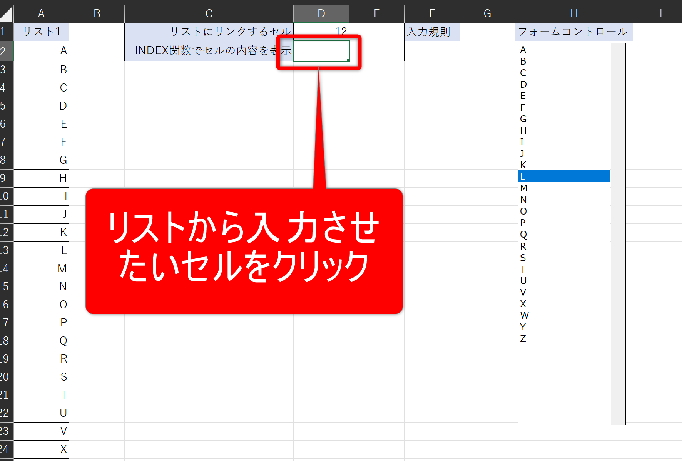Click the Select All corner triangle
The image size is (682, 461).
[7, 14]
